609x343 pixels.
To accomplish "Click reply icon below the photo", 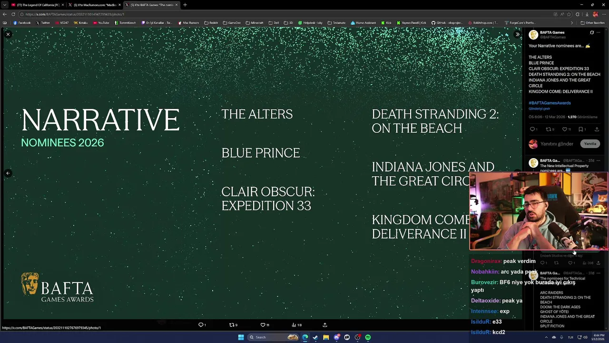I will point(202,325).
